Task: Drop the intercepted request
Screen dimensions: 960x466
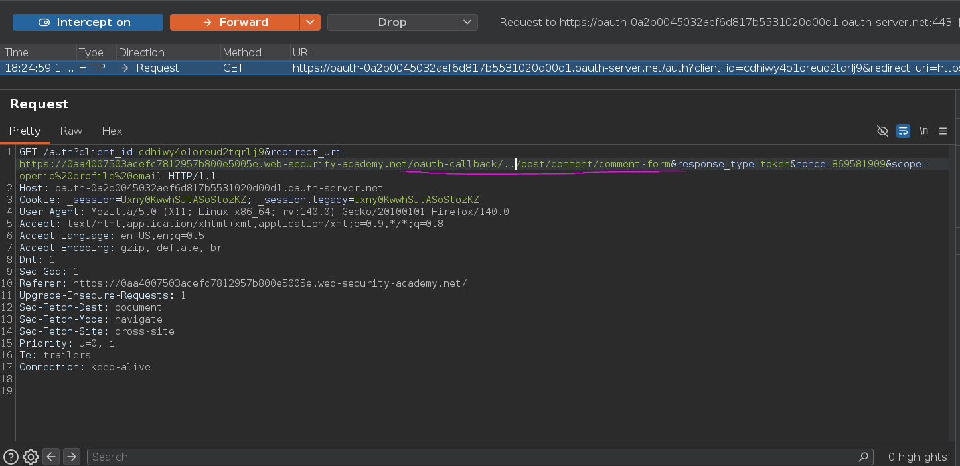Action: click(x=392, y=22)
